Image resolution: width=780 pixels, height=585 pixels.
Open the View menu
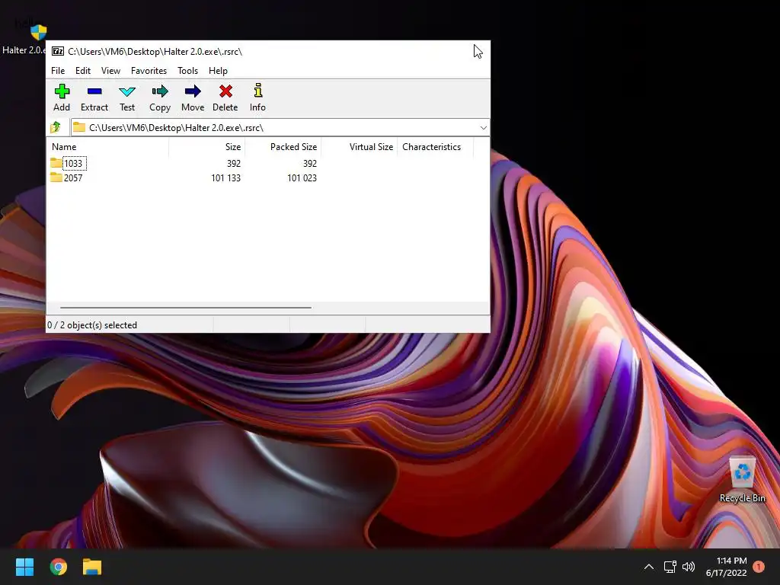click(110, 71)
